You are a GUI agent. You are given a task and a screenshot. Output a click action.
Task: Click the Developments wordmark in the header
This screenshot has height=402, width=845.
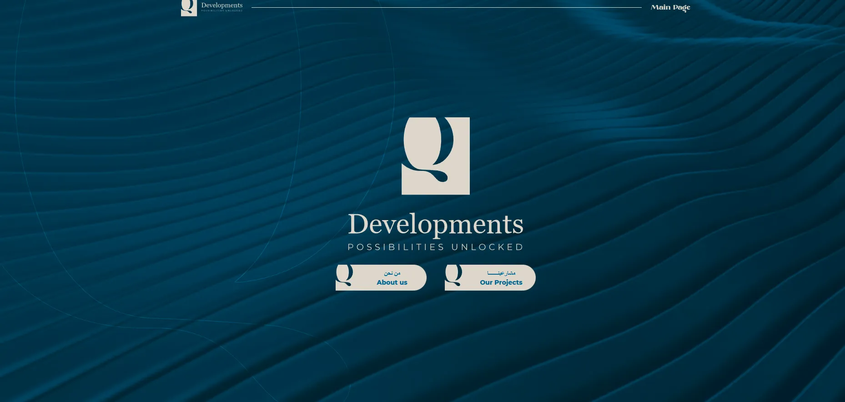coord(222,6)
